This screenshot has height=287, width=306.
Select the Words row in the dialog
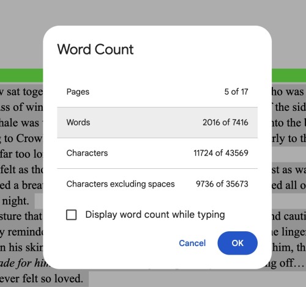point(157,122)
